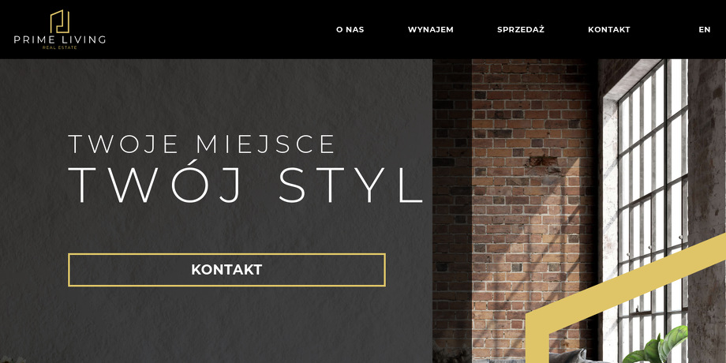Open the SPRZEDAŻ menu item
The height and width of the screenshot is (363, 726).
tap(521, 30)
